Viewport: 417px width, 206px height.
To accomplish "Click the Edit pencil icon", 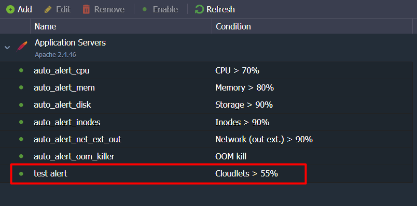I will point(48,10).
